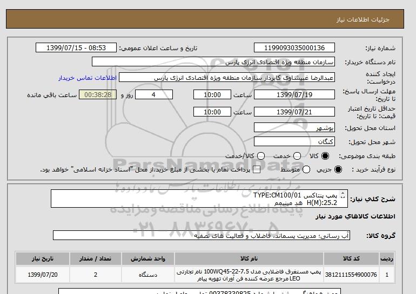This screenshot has height=294, width=416.
Task: Click the ردیف column header
Action: click(387, 258)
